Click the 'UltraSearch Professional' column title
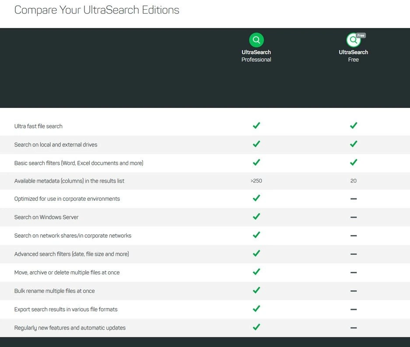Viewport: 410px width, 347px height. click(256, 56)
